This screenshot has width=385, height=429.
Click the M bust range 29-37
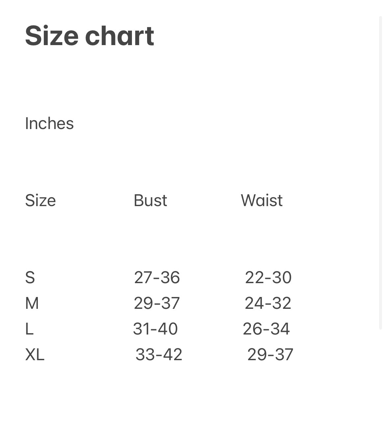(157, 303)
